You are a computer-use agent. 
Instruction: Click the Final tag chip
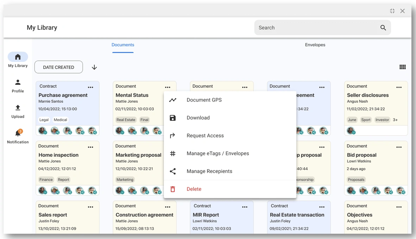(144, 120)
